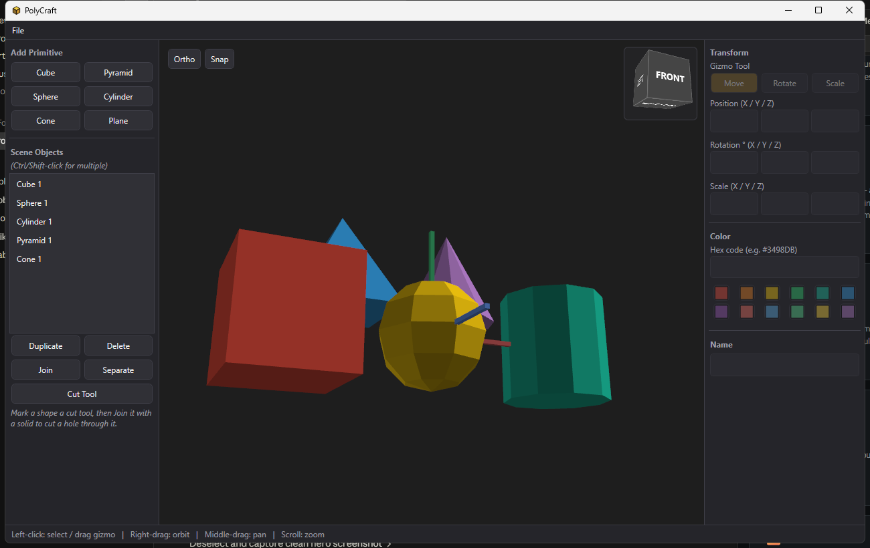Screen dimensions: 870x548
Task: Pick the teal color swatch
Action: (x=822, y=293)
